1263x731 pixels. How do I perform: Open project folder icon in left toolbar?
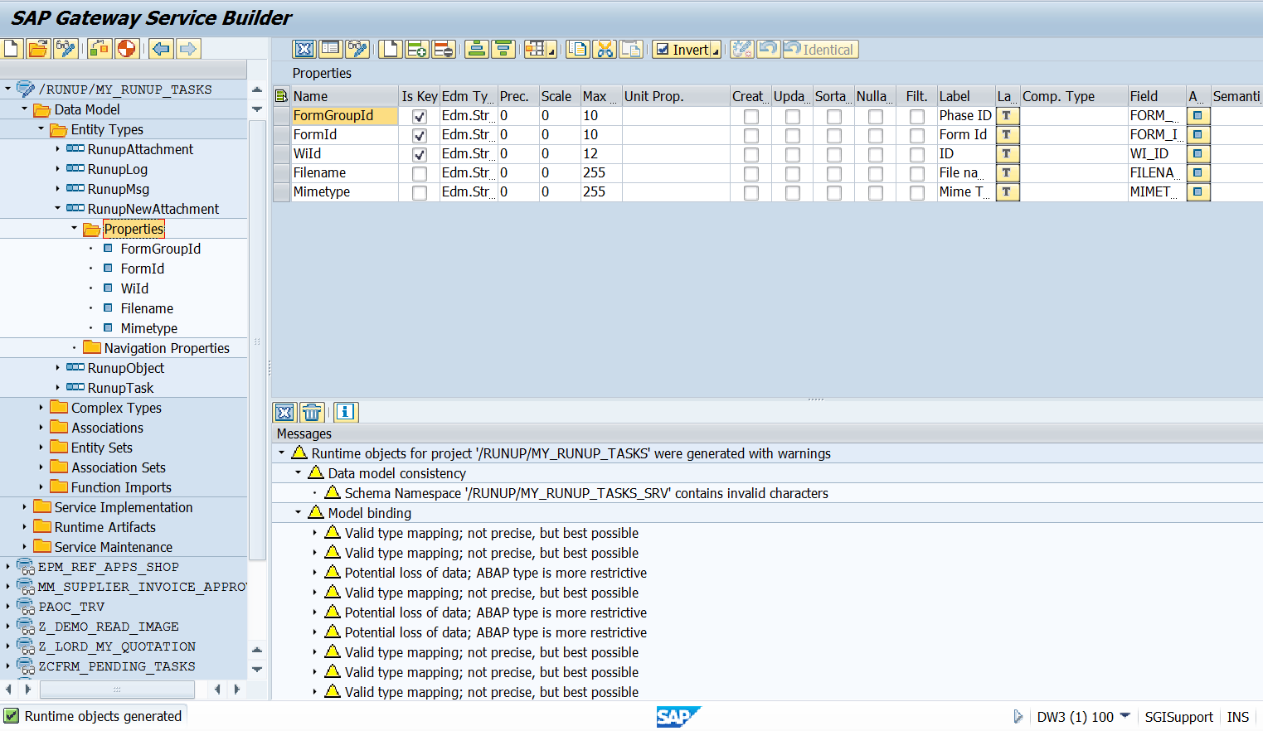coord(38,49)
